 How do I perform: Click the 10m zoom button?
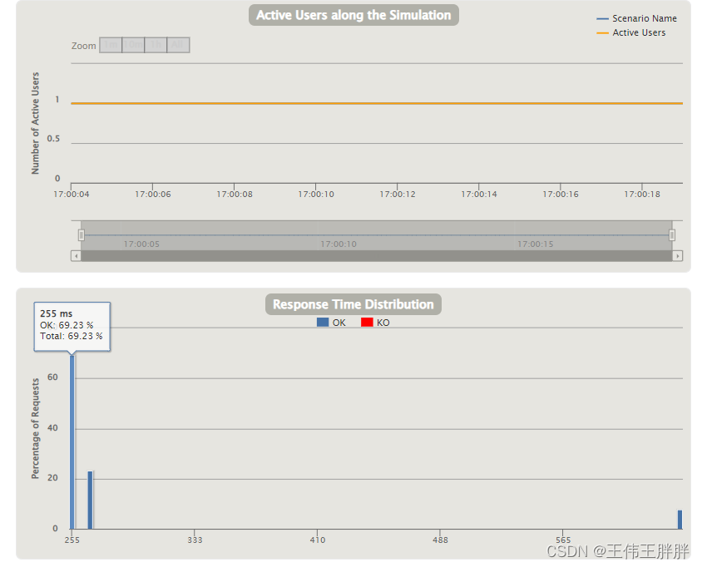tap(133, 45)
